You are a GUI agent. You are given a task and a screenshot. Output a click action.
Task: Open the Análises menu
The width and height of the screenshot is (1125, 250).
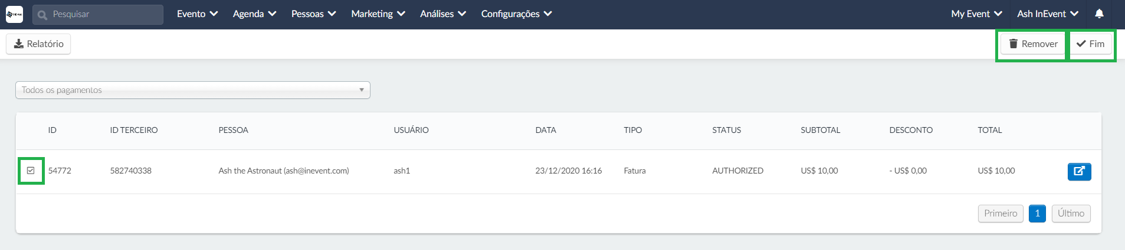point(442,14)
